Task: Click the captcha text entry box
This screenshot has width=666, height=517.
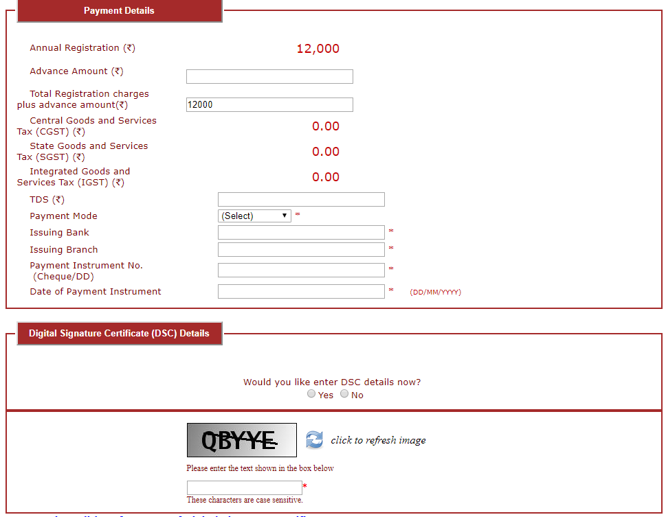Action: click(x=245, y=487)
